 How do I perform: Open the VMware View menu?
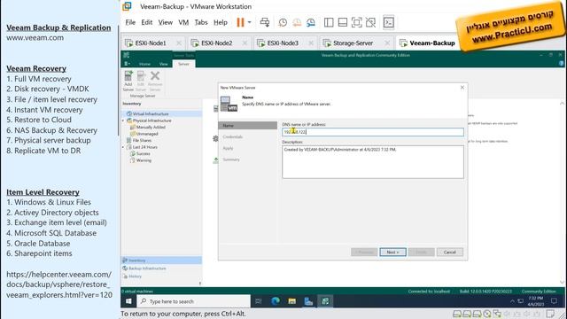tap(166, 22)
